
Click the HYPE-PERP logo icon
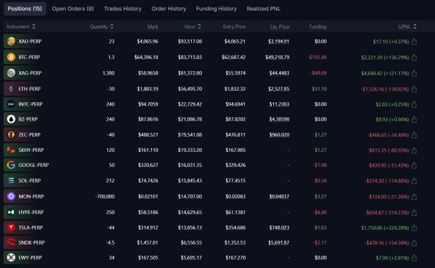(11, 212)
